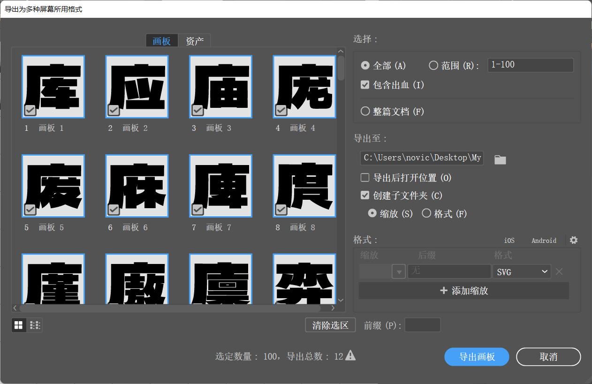Image resolution: width=592 pixels, height=384 pixels.
Task: Toggle the 包含出血 checkbox
Action: pyautogui.click(x=364, y=84)
